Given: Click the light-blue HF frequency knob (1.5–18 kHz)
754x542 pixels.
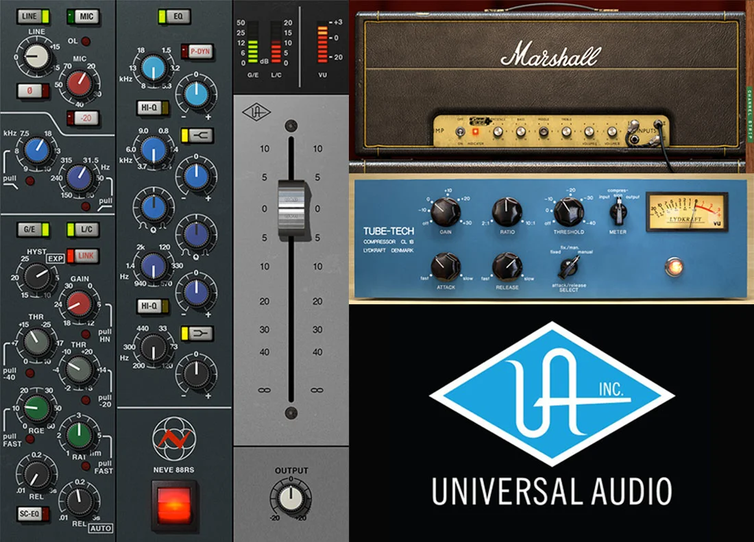Looking at the screenshot, I should (x=154, y=68).
